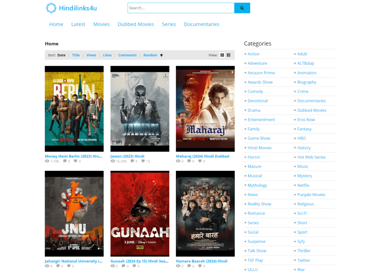This screenshot has height=274, width=381.
Task: Click the search input field
Action: click(x=181, y=8)
